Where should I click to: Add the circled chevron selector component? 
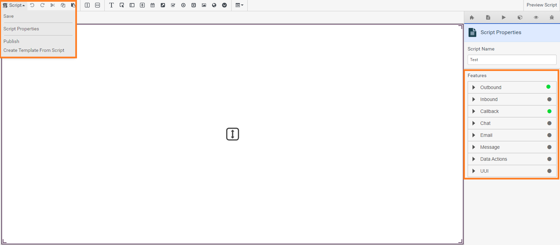point(224,5)
